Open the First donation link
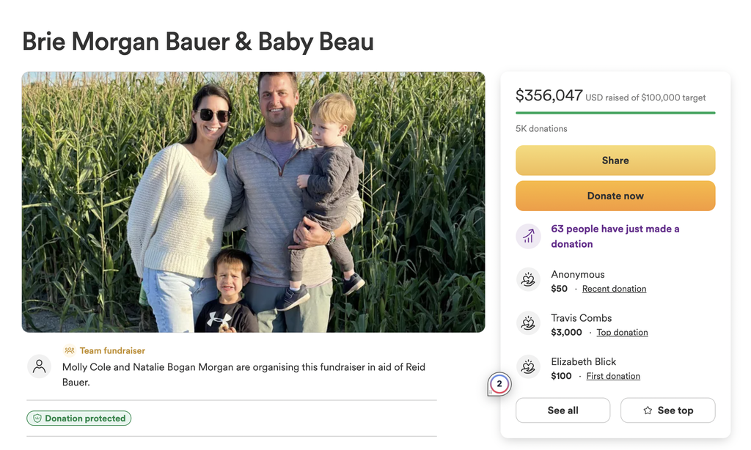 [x=613, y=376]
